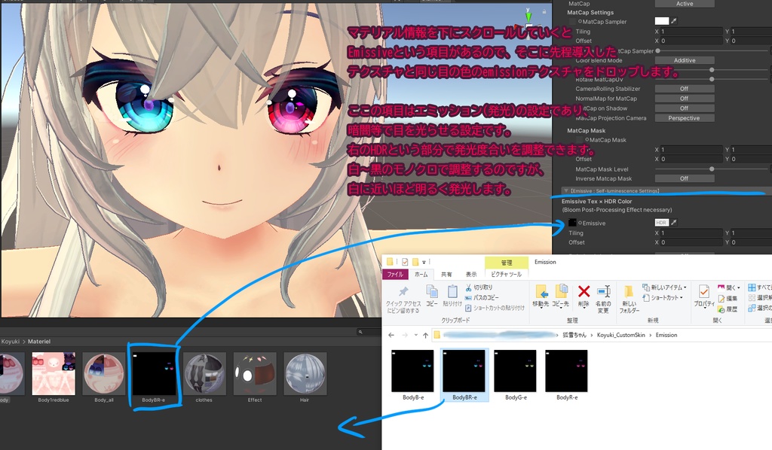Open the MatCap Projection Camera Perspective dropdown
The width and height of the screenshot is (772, 450).
click(x=684, y=117)
